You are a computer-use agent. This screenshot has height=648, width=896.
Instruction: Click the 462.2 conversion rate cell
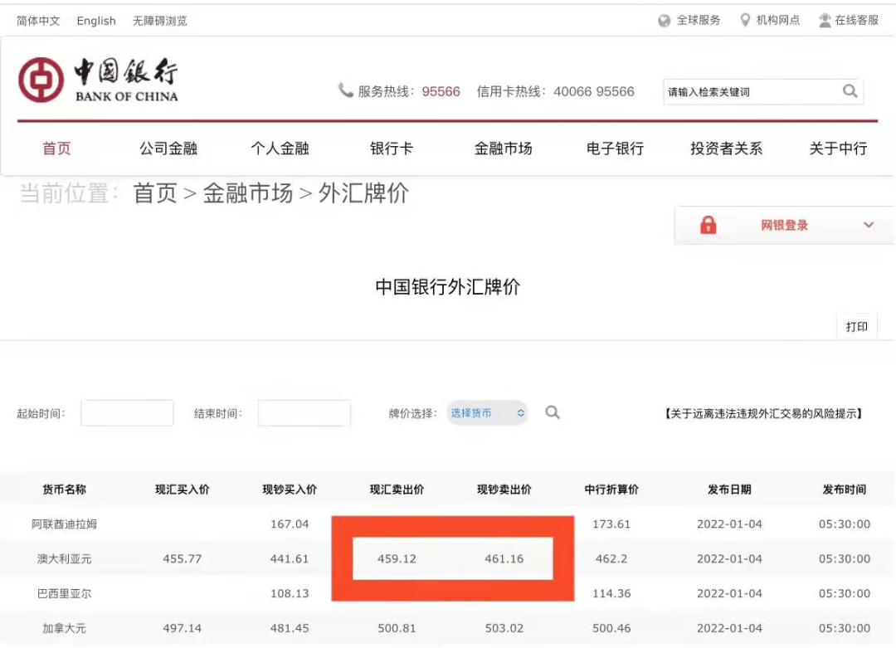(x=611, y=559)
